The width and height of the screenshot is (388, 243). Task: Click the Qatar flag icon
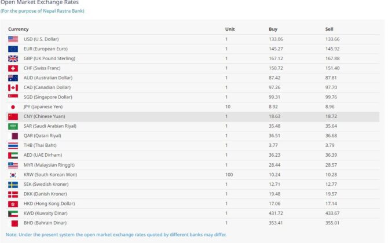tap(13, 136)
